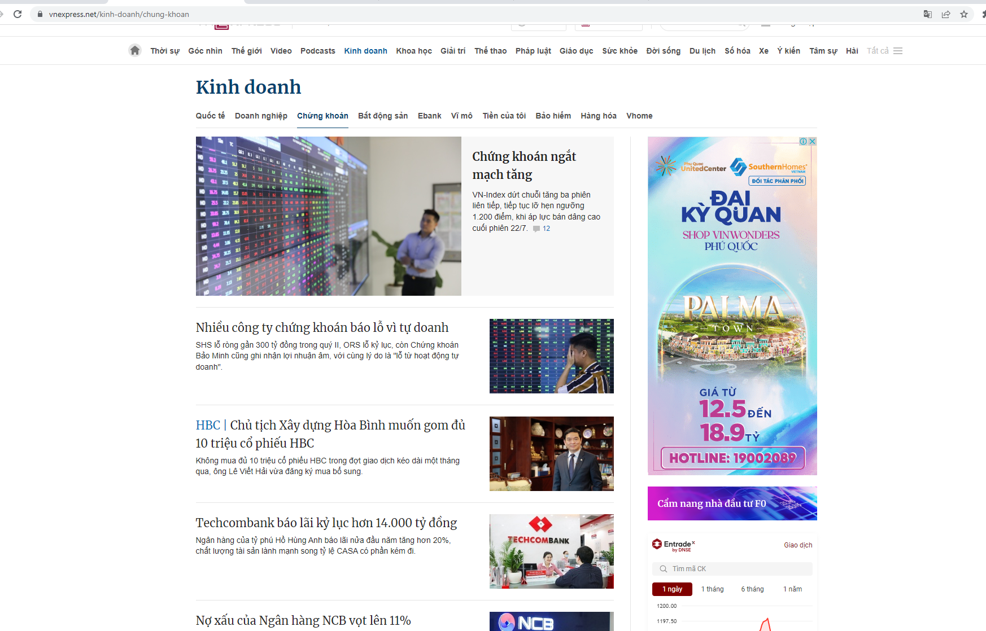Open the 'Tâm sự' section

(823, 51)
